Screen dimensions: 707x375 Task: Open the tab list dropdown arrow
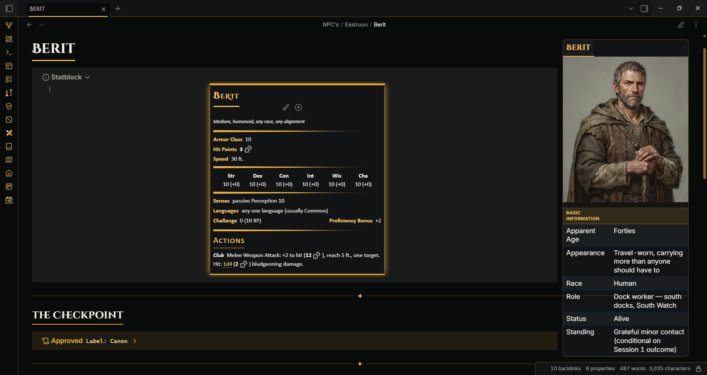[x=631, y=8]
